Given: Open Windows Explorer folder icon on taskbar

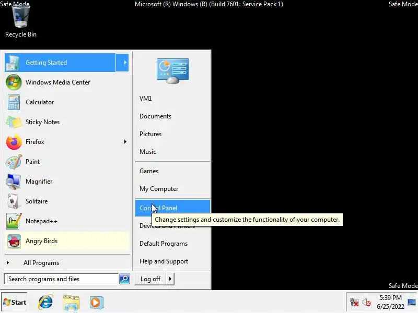Looking at the screenshot, I should [71, 303].
